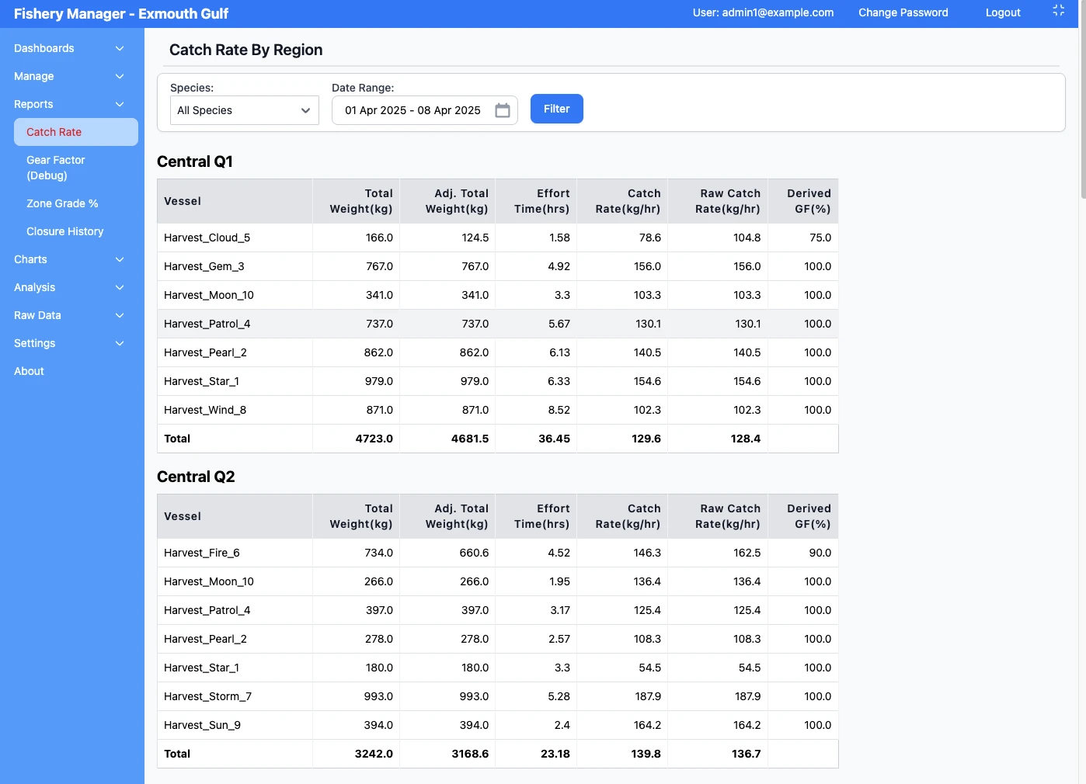Click the fullscreen collapse icon at top right
Image resolution: width=1086 pixels, height=784 pixels.
tap(1058, 11)
